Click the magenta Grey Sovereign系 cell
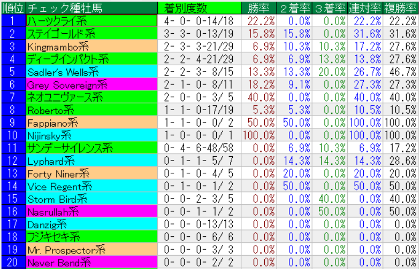 tap(91, 84)
